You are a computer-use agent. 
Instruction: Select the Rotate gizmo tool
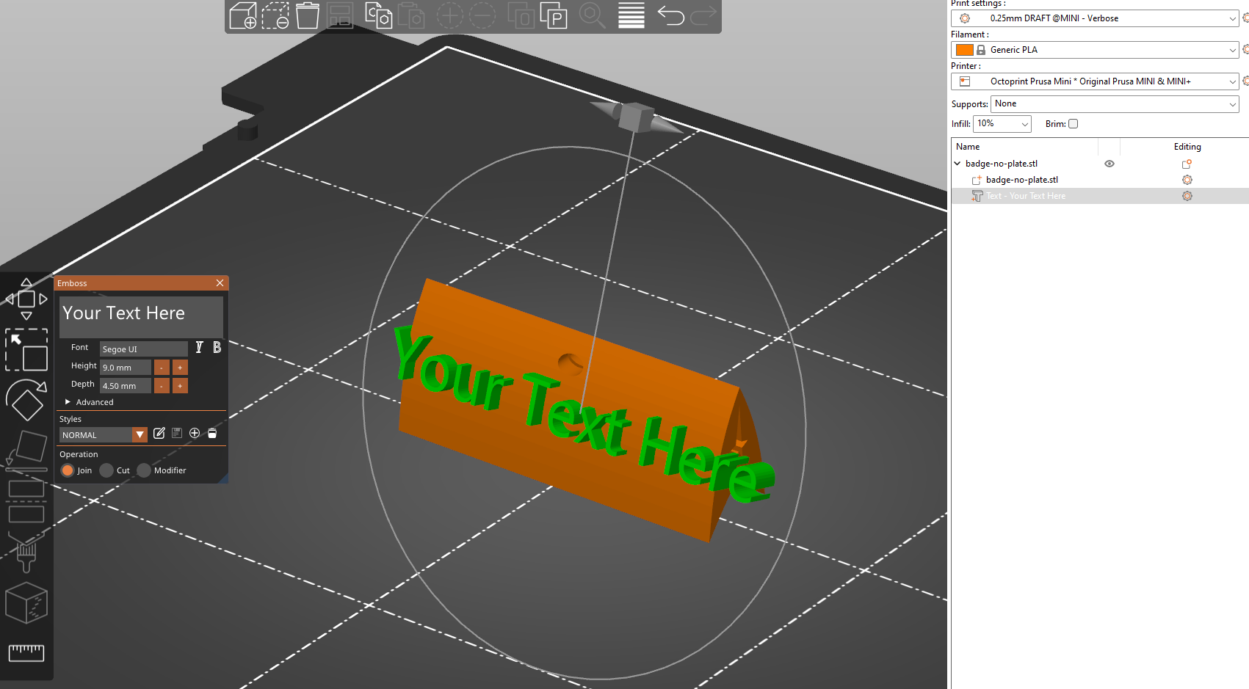[26, 399]
